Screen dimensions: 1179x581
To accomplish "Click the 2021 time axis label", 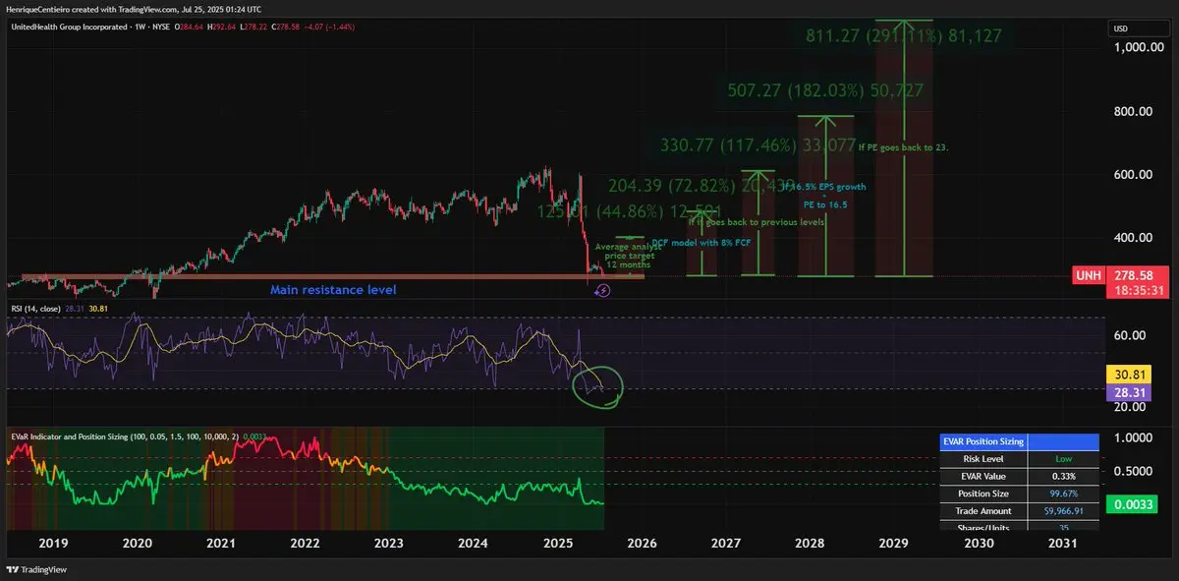I will click(221, 544).
